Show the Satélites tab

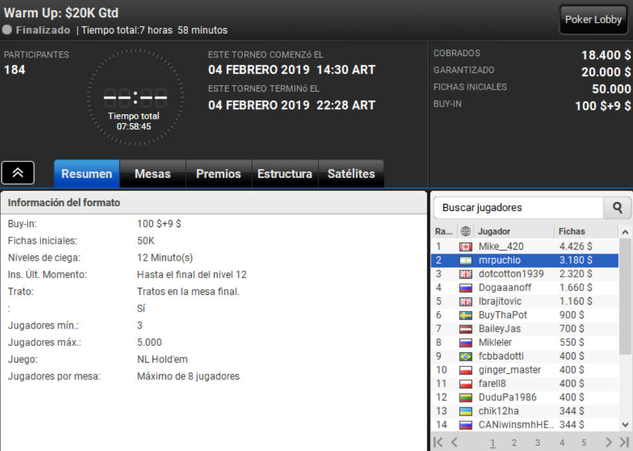(x=351, y=174)
